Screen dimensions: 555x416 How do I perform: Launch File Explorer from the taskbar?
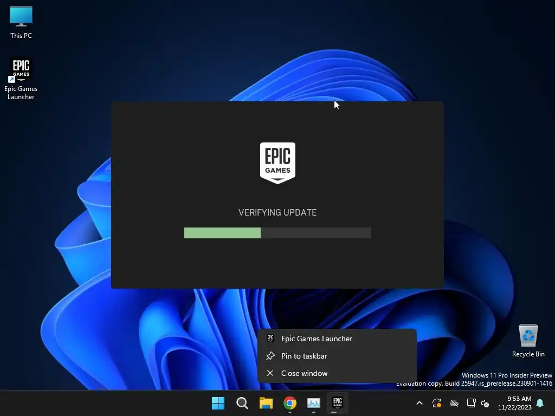click(266, 403)
